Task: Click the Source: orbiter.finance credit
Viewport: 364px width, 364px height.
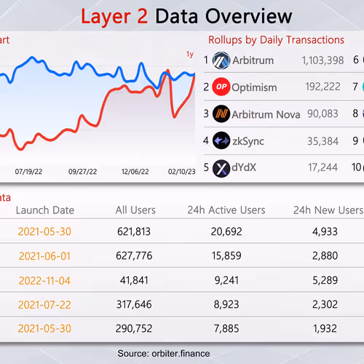Action: [164, 354]
